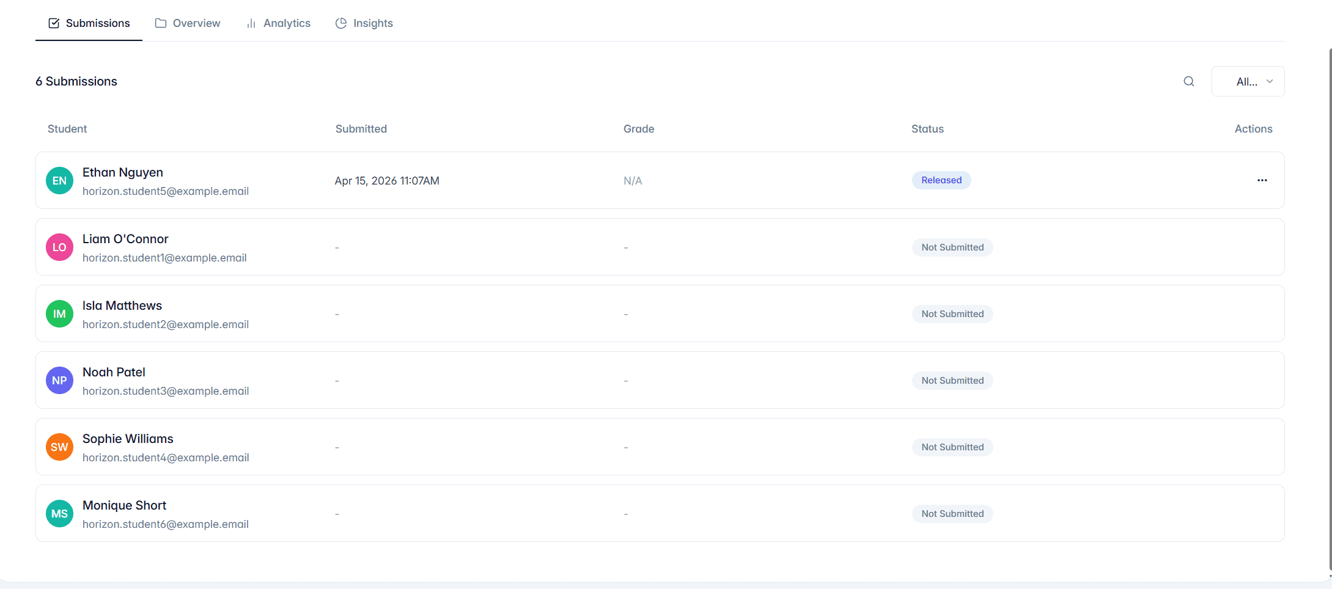This screenshot has width=1332, height=589.
Task: Click the Released status badge
Action: click(x=941, y=180)
